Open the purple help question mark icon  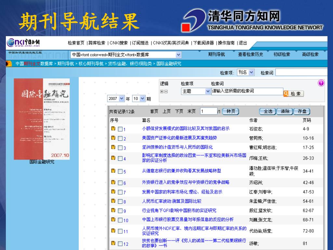click(321, 83)
